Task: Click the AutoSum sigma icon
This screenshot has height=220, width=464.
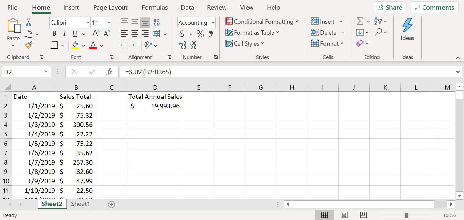Action: 359,21
